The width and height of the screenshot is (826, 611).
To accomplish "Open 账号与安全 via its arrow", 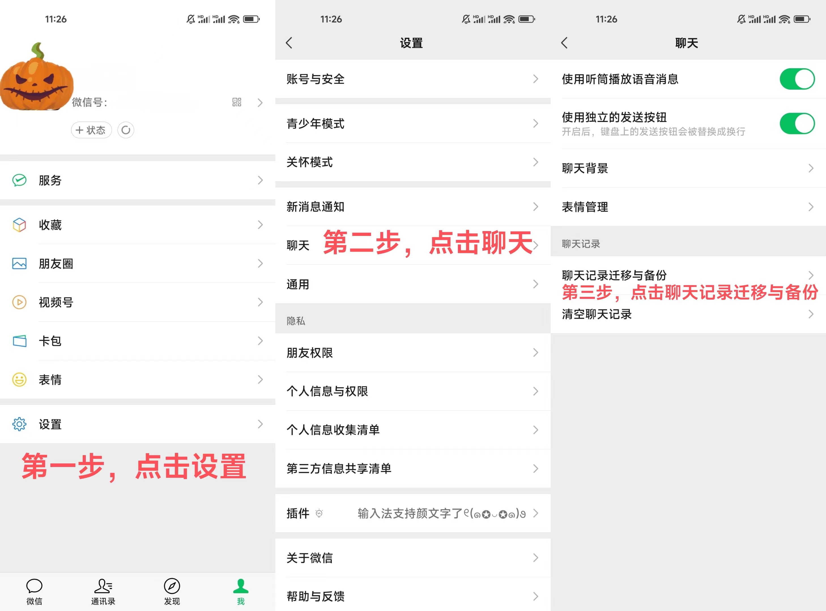I will coord(536,79).
